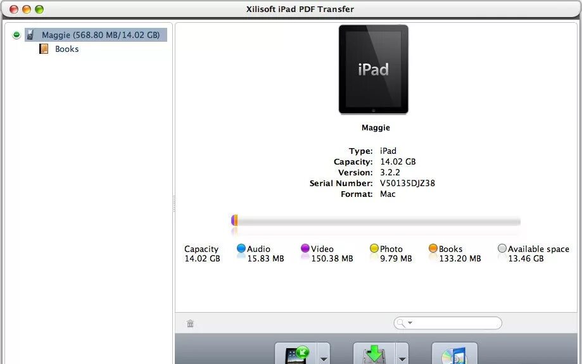Click the panel splitter handle
Image resolution: width=582 pixels, height=364 pixels.
coord(174,204)
